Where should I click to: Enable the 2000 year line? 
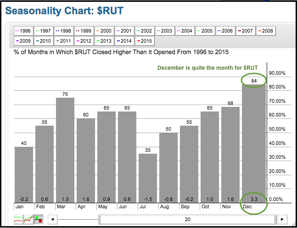coord(105,31)
